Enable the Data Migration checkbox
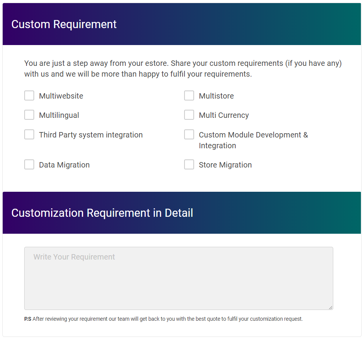364x340 pixels. [29, 164]
